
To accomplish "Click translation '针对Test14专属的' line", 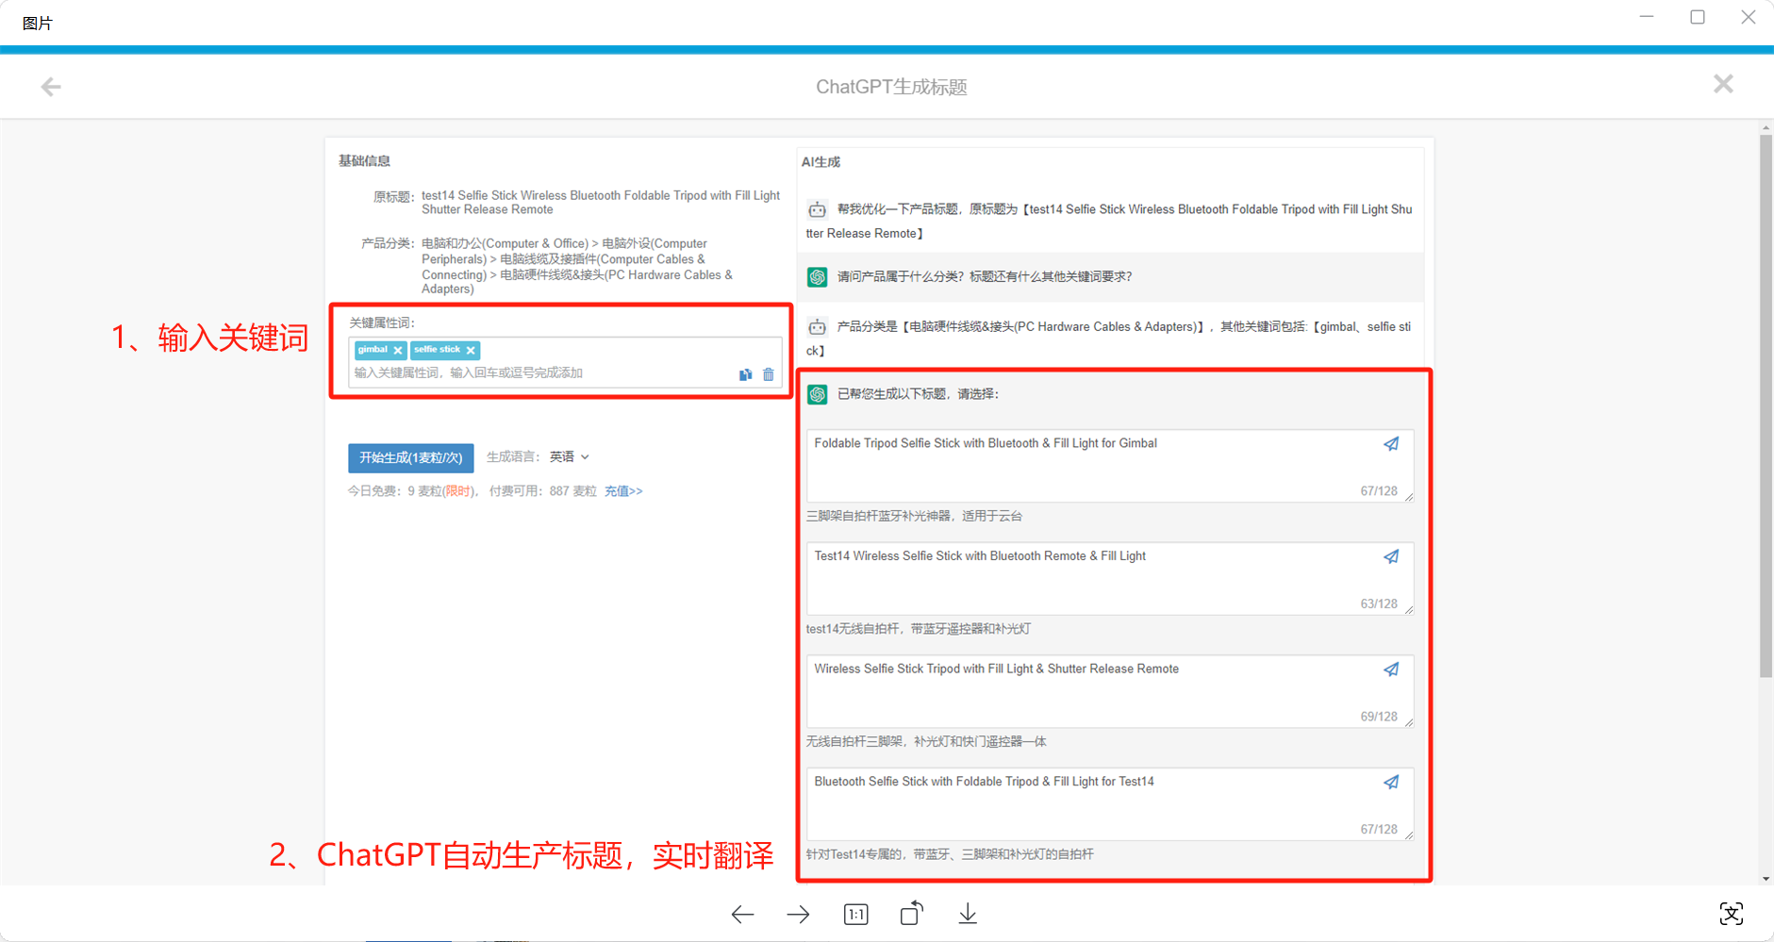I will [x=950, y=854].
